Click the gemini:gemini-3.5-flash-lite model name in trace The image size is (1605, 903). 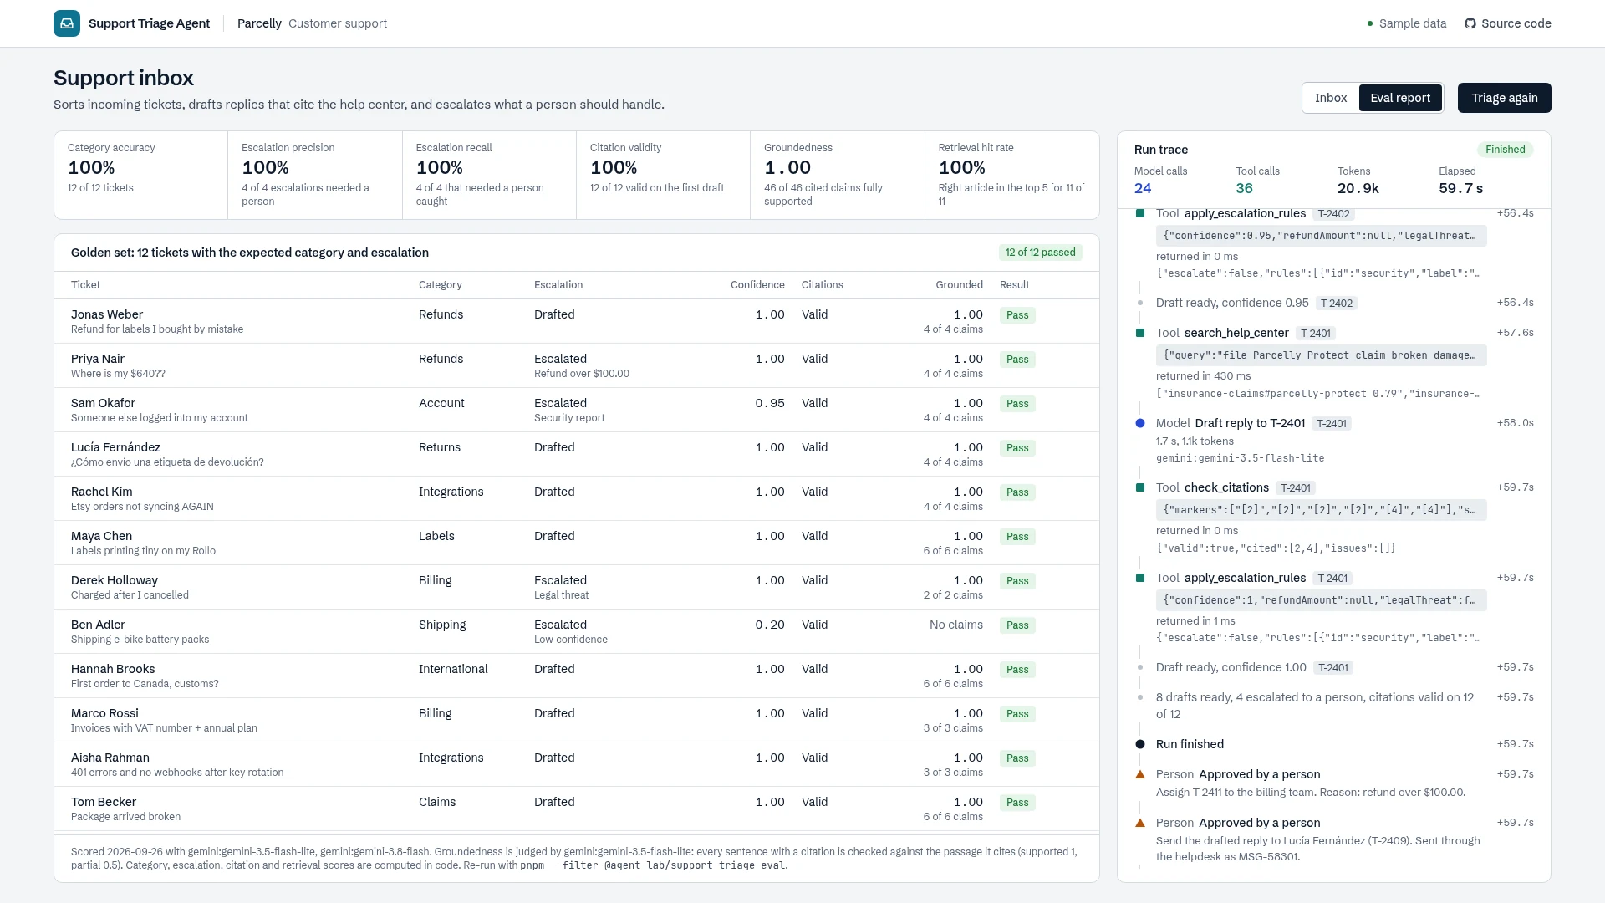click(x=1240, y=458)
